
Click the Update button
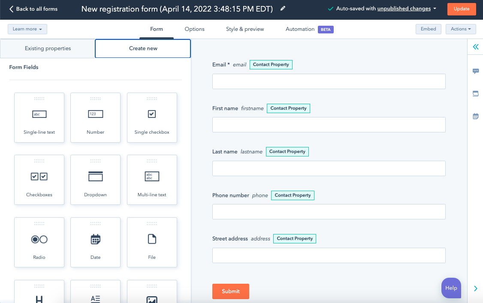pyautogui.click(x=462, y=9)
